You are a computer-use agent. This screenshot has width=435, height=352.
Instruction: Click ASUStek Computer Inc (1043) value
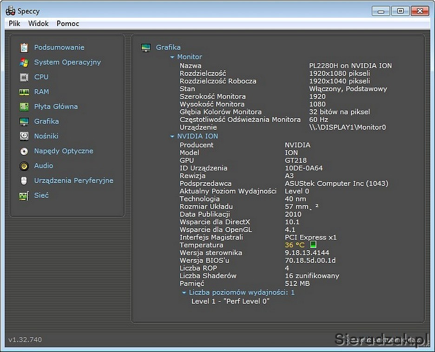coord(336,184)
